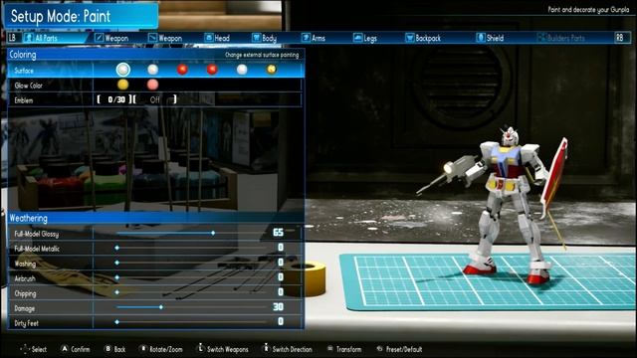Adjust the Dirty Feet slider handle
The height and width of the screenshot is (358, 637).
[x=117, y=322]
